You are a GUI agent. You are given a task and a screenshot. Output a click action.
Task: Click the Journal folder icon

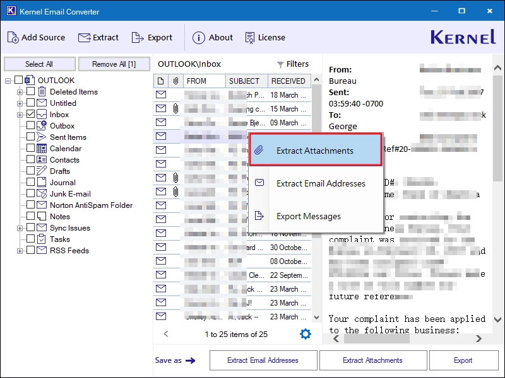coord(42,182)
